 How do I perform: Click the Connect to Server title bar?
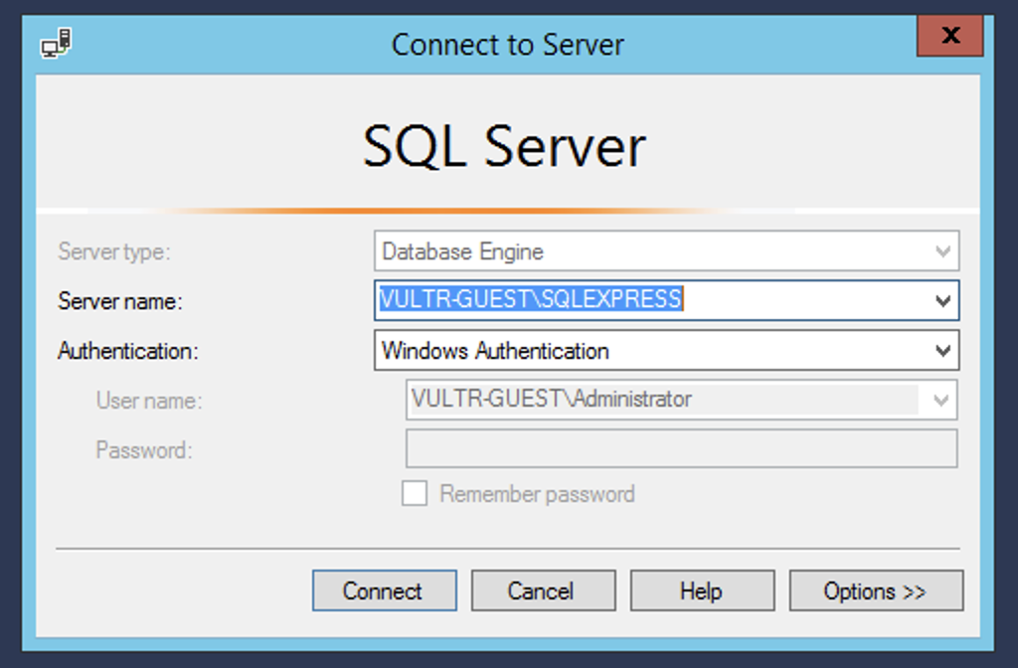click(x=508, y=44)
